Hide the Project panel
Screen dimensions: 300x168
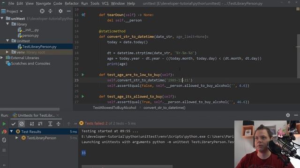click(69, 11)
